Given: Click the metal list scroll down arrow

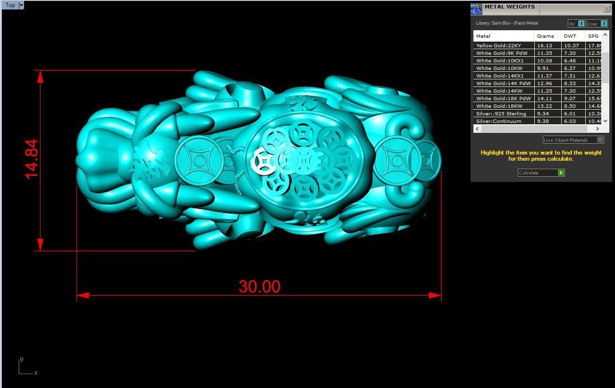Looking at the screenshot, I should click(x=606, y=121).
